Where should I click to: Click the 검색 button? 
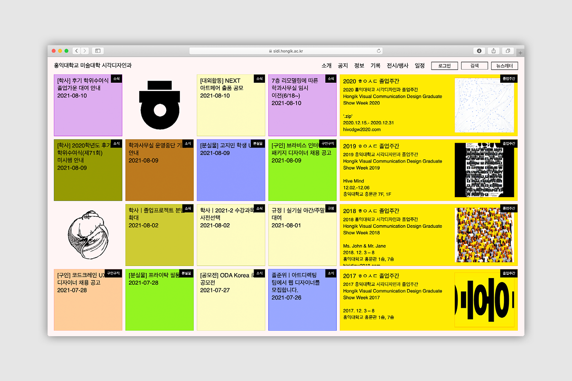[x=475, y=66]
